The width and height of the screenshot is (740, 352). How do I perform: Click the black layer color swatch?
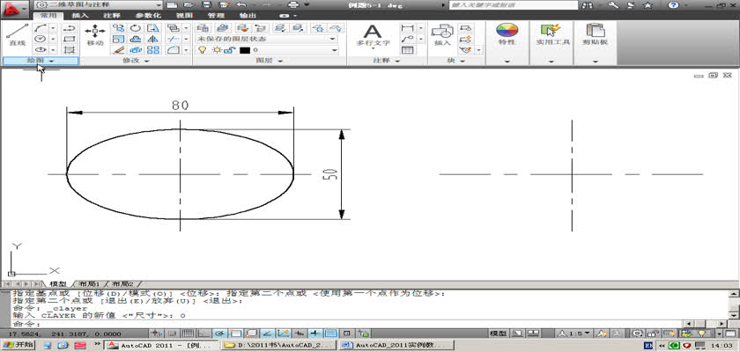point(244,51)
